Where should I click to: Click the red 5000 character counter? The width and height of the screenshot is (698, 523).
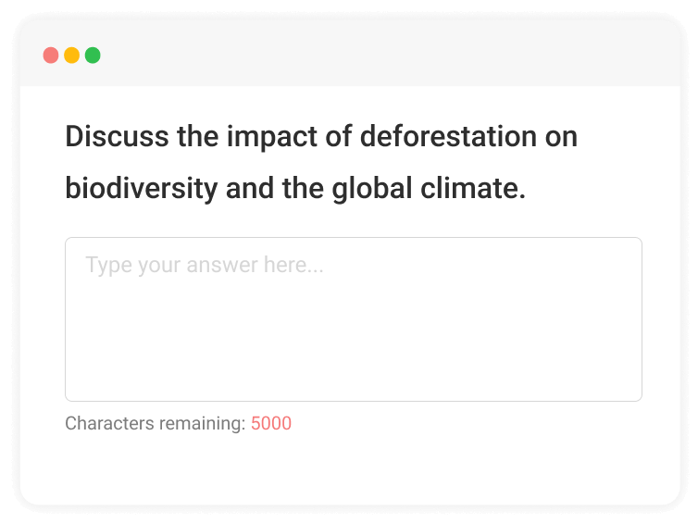[271, 424]
